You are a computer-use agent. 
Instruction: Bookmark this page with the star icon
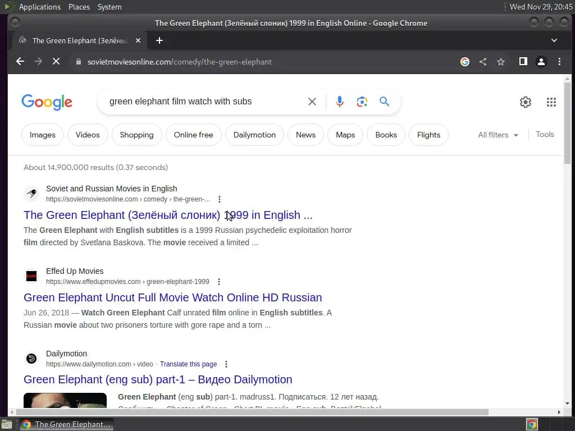tap(500, 62)
